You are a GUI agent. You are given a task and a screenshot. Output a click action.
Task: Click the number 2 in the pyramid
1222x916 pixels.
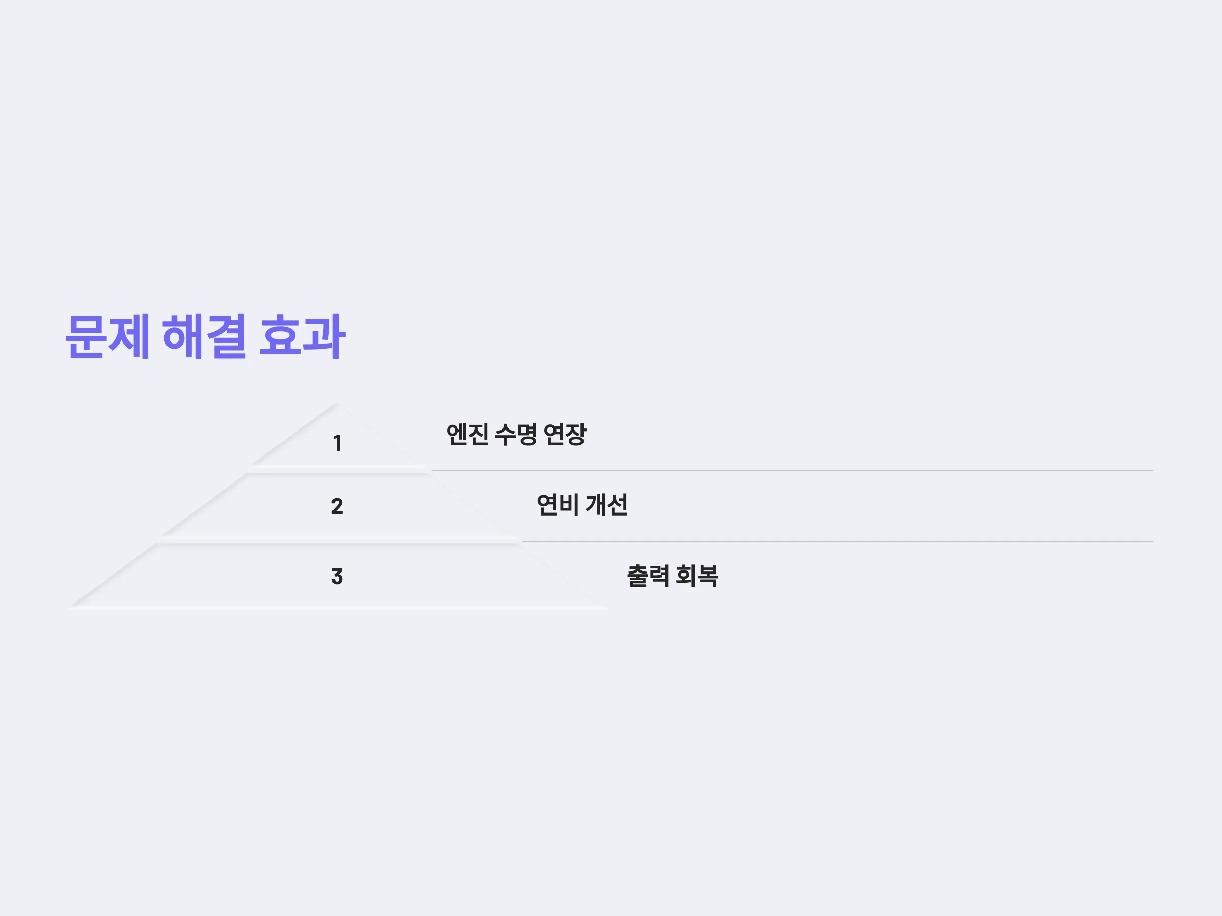[337, 506]
